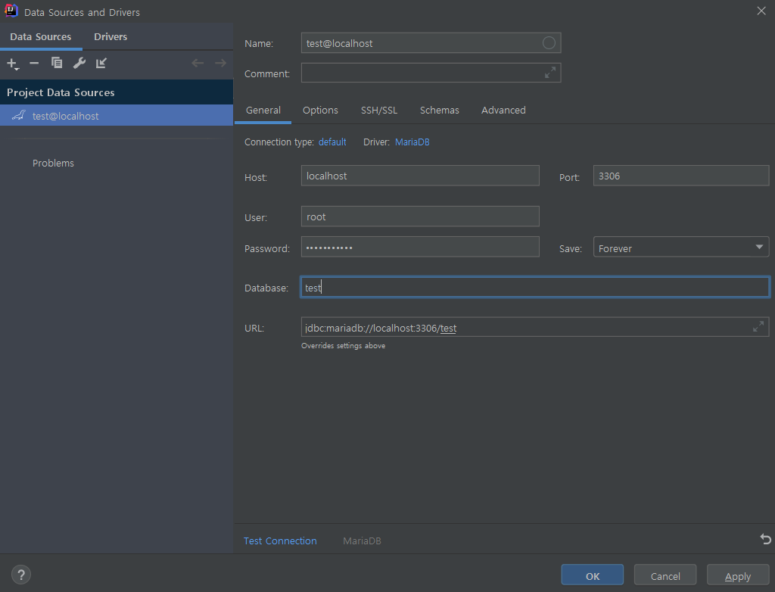Click Test Connection

[280, 541]
